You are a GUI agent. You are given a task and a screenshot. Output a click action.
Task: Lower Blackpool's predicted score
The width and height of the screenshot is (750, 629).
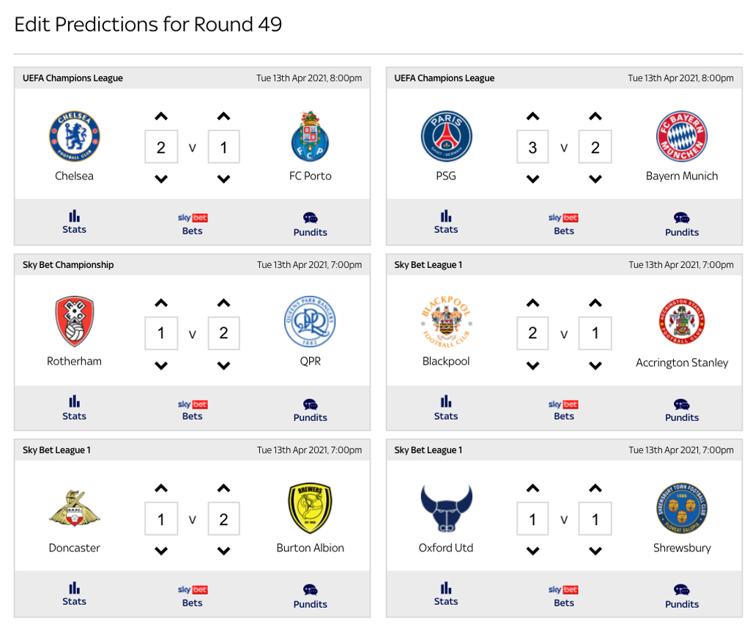click(x=533, y=366)
